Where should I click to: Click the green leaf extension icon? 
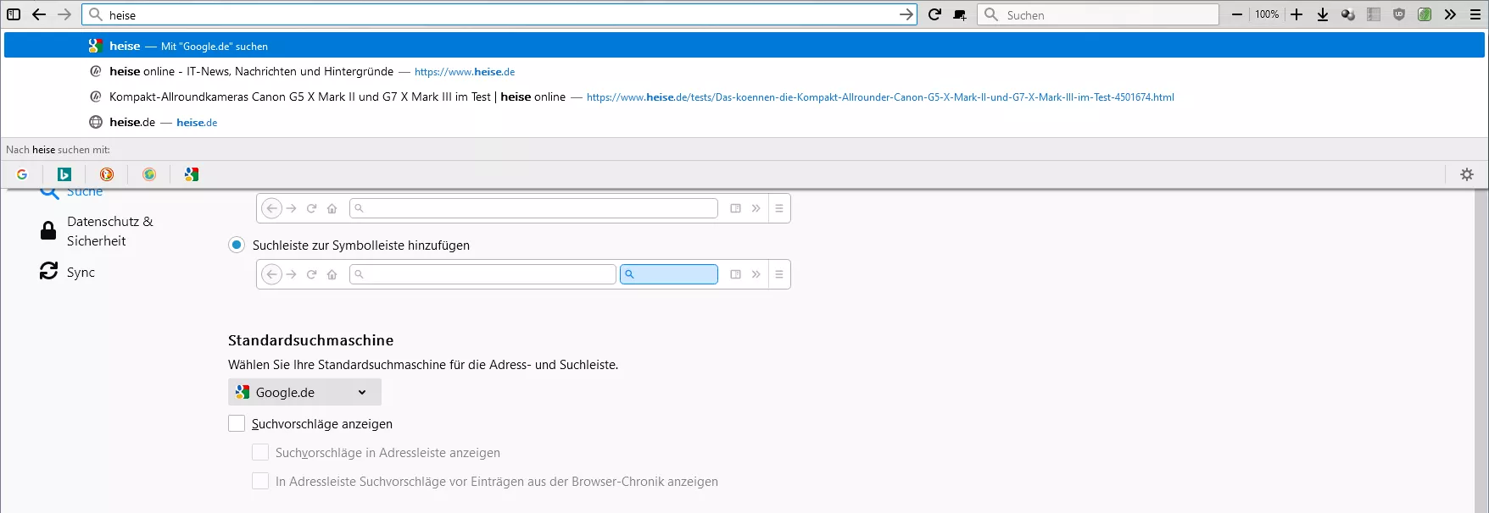[x=1425, y=14]
